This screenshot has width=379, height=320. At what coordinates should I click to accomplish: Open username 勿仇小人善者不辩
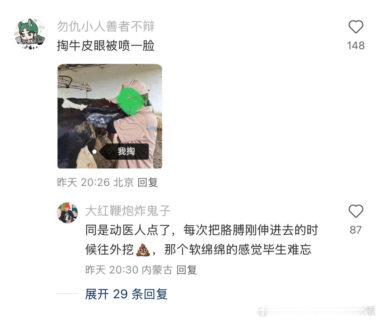[x=106, y=26]
